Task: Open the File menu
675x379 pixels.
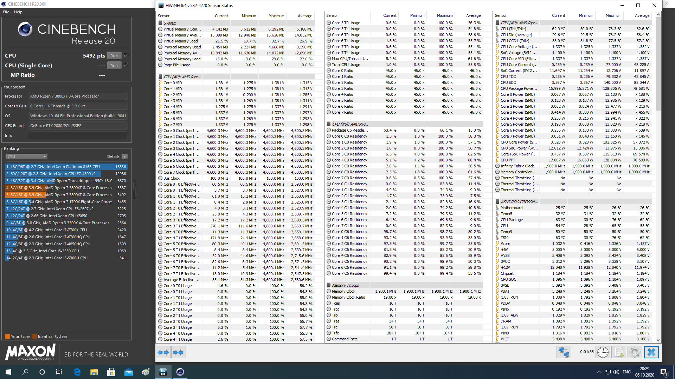Action: (6, 12)
